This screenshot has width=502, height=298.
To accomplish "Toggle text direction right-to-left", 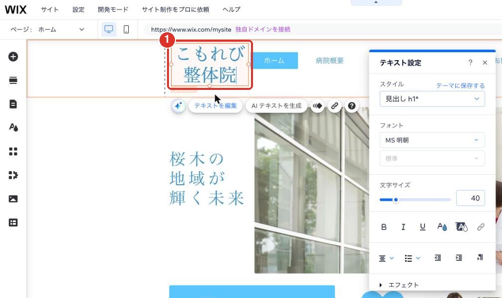I will pyautogui.click(x=480, y=258).
